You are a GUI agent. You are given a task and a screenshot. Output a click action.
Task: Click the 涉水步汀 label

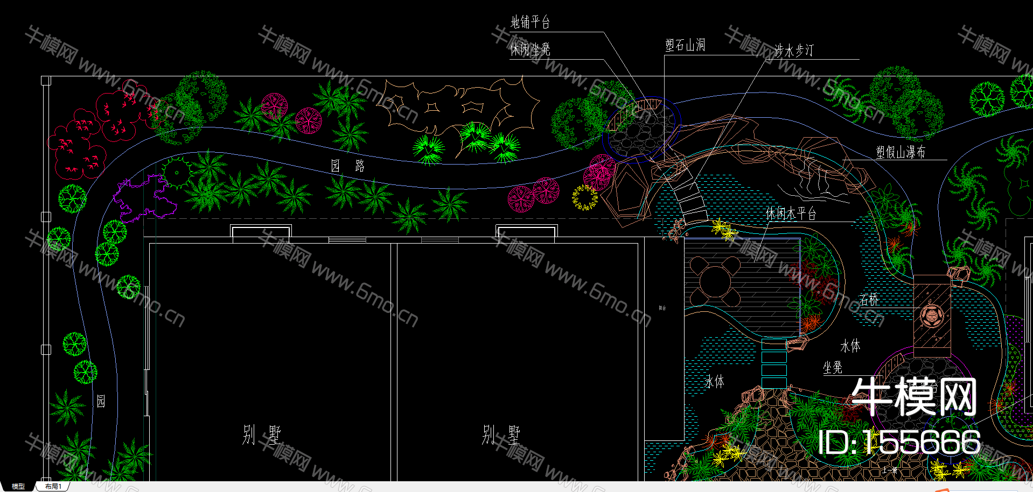coord(794,51)
